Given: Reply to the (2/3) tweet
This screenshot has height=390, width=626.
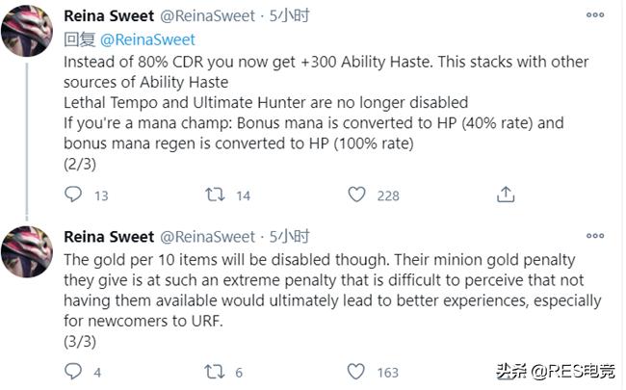Looking at the screenshot, I should tap(73, 195).
